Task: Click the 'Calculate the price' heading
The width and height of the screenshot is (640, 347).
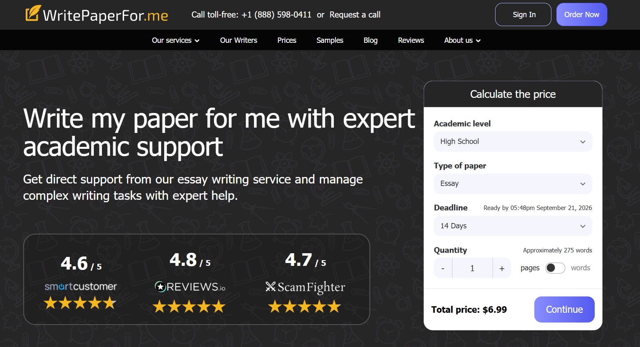Action: [x=513, y=94]
